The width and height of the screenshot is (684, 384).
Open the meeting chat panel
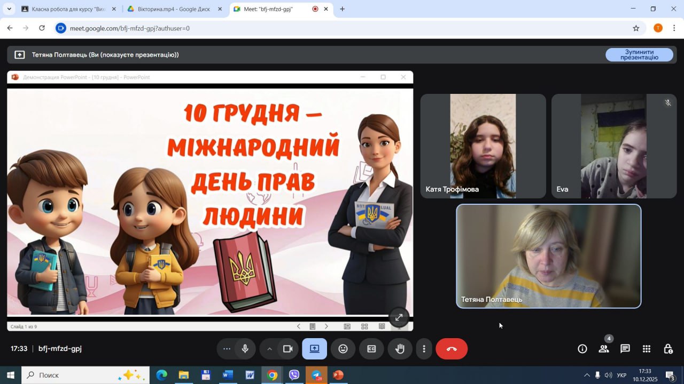[625, 349]
